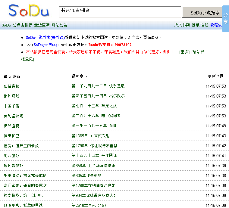Click the SoDu小说搜索(去搜读) link

pyautogui.click(x=45, y=38)
